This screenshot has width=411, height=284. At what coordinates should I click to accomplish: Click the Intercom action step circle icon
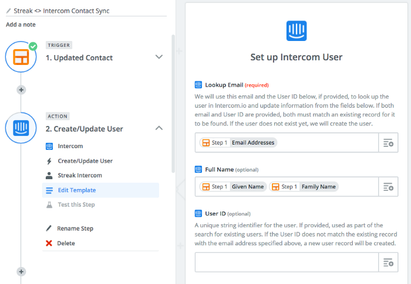[x=21, y=128]
